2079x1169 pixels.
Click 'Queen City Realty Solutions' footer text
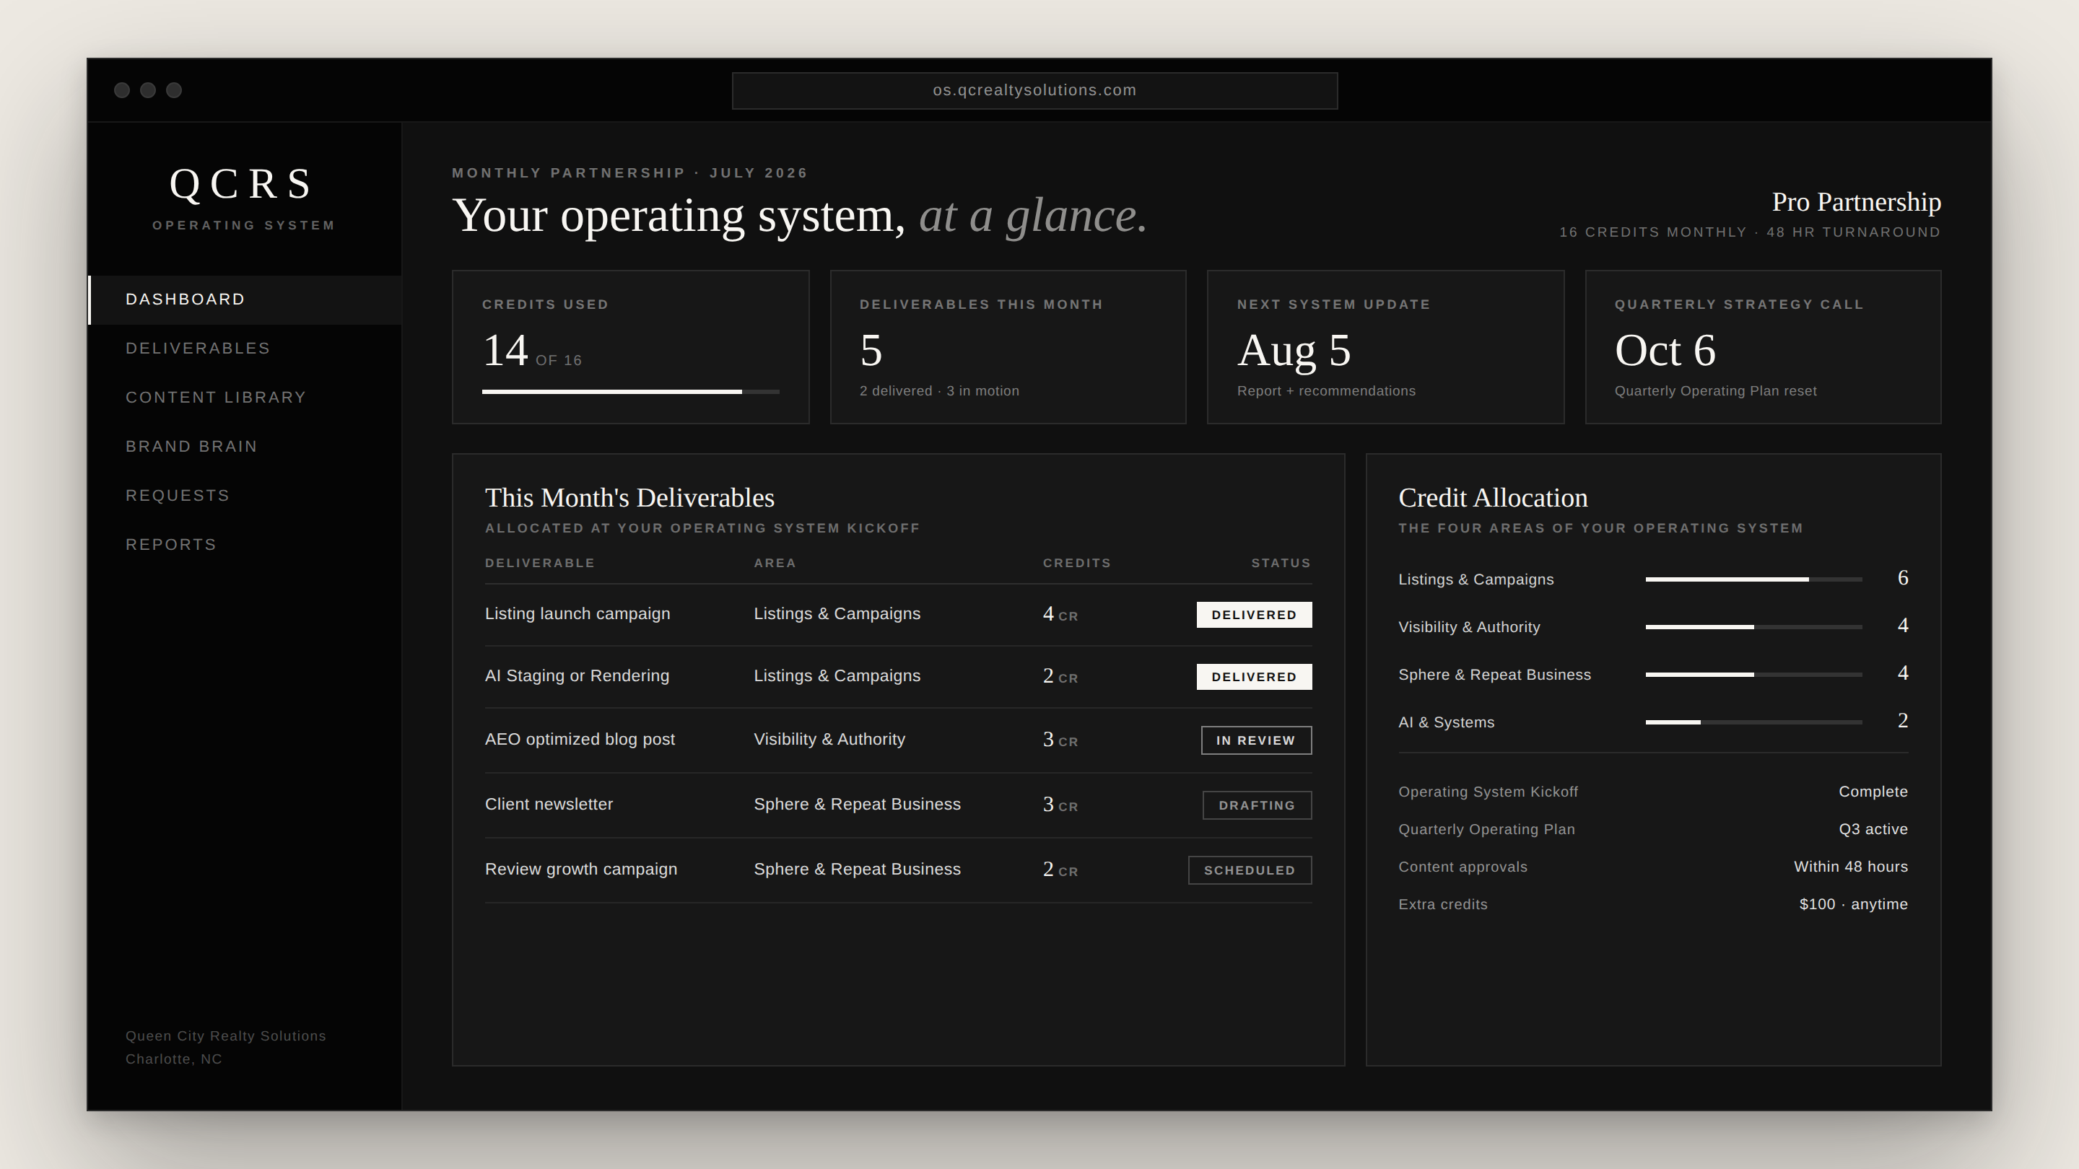(x=226, y=1036)
